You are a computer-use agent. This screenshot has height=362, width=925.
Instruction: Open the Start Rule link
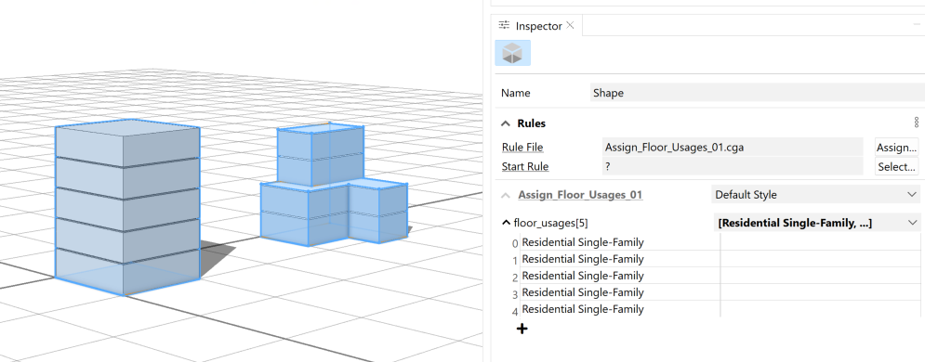coord(525,166)
